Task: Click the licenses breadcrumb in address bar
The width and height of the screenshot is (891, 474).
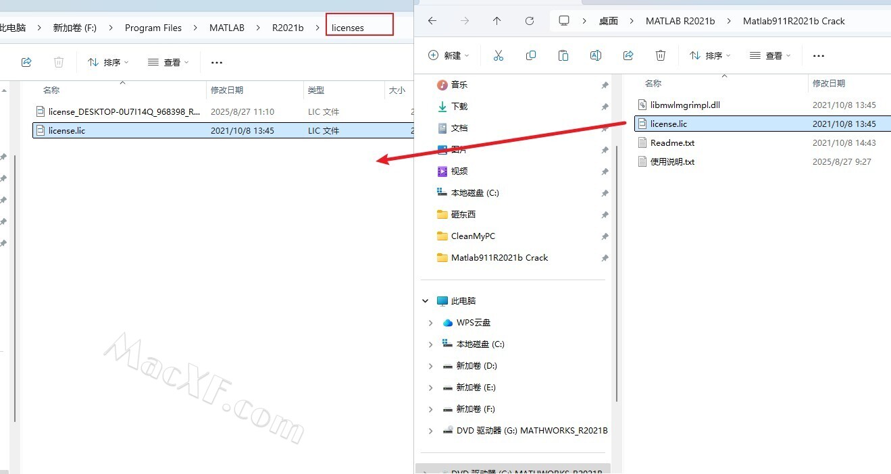Action: (x=348, y=28)
